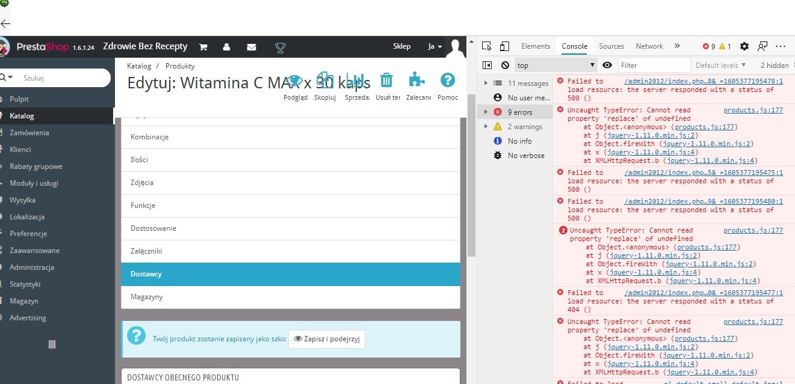Select the DevTools inspect element icon
This screenshot has height=384, width=795.
[x=487, y=46]
